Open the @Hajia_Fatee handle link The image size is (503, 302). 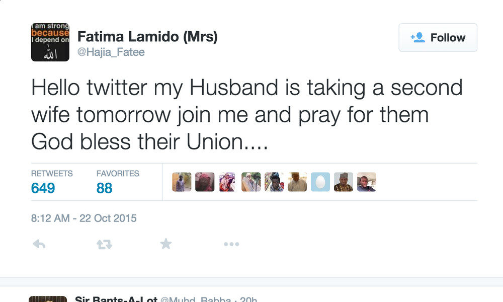(111, 52)
